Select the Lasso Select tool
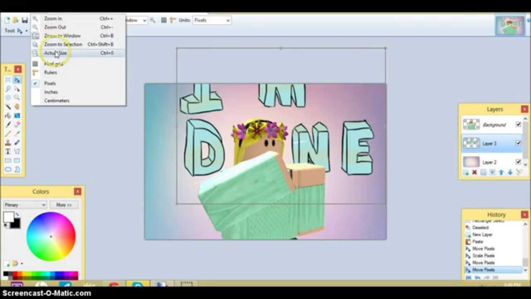Viewport: 531px width, 299px height. click(8, 89)
